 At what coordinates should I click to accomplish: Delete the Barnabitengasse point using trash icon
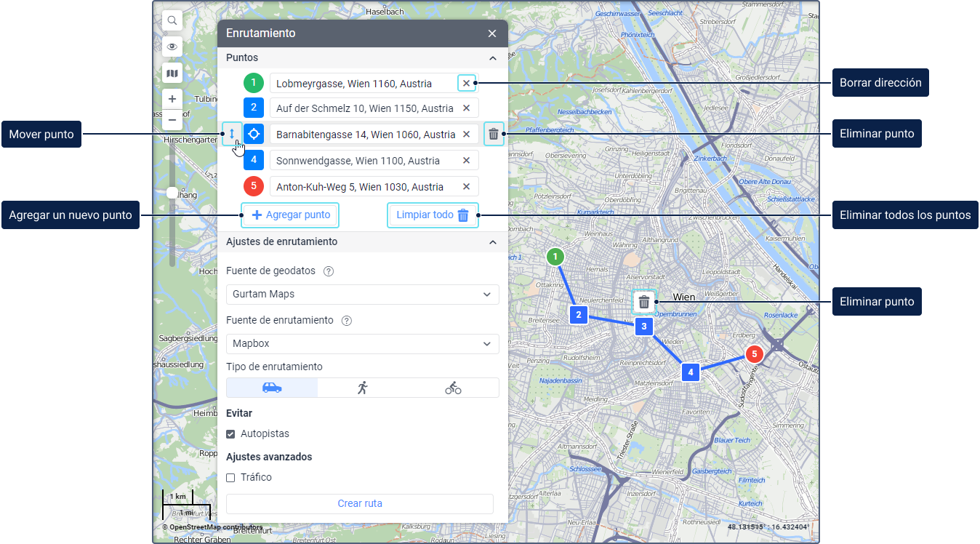tap(494, 134)
